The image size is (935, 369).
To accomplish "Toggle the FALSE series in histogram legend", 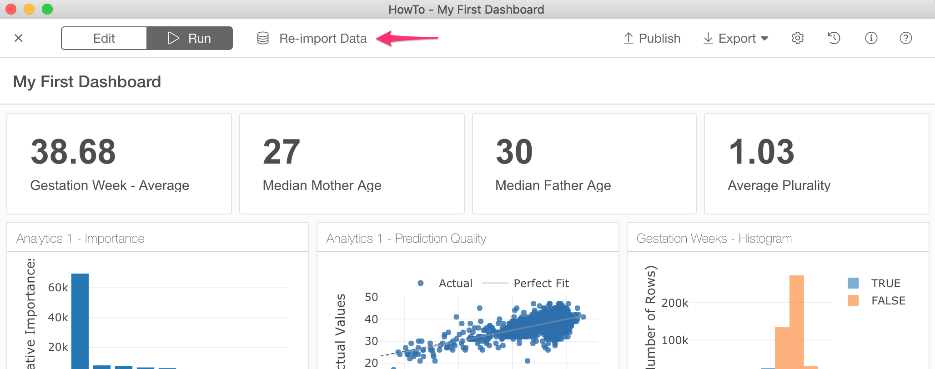I will pos(876,300).
